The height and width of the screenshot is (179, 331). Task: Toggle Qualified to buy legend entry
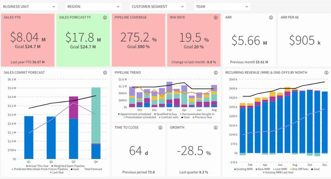click(165, 114)
